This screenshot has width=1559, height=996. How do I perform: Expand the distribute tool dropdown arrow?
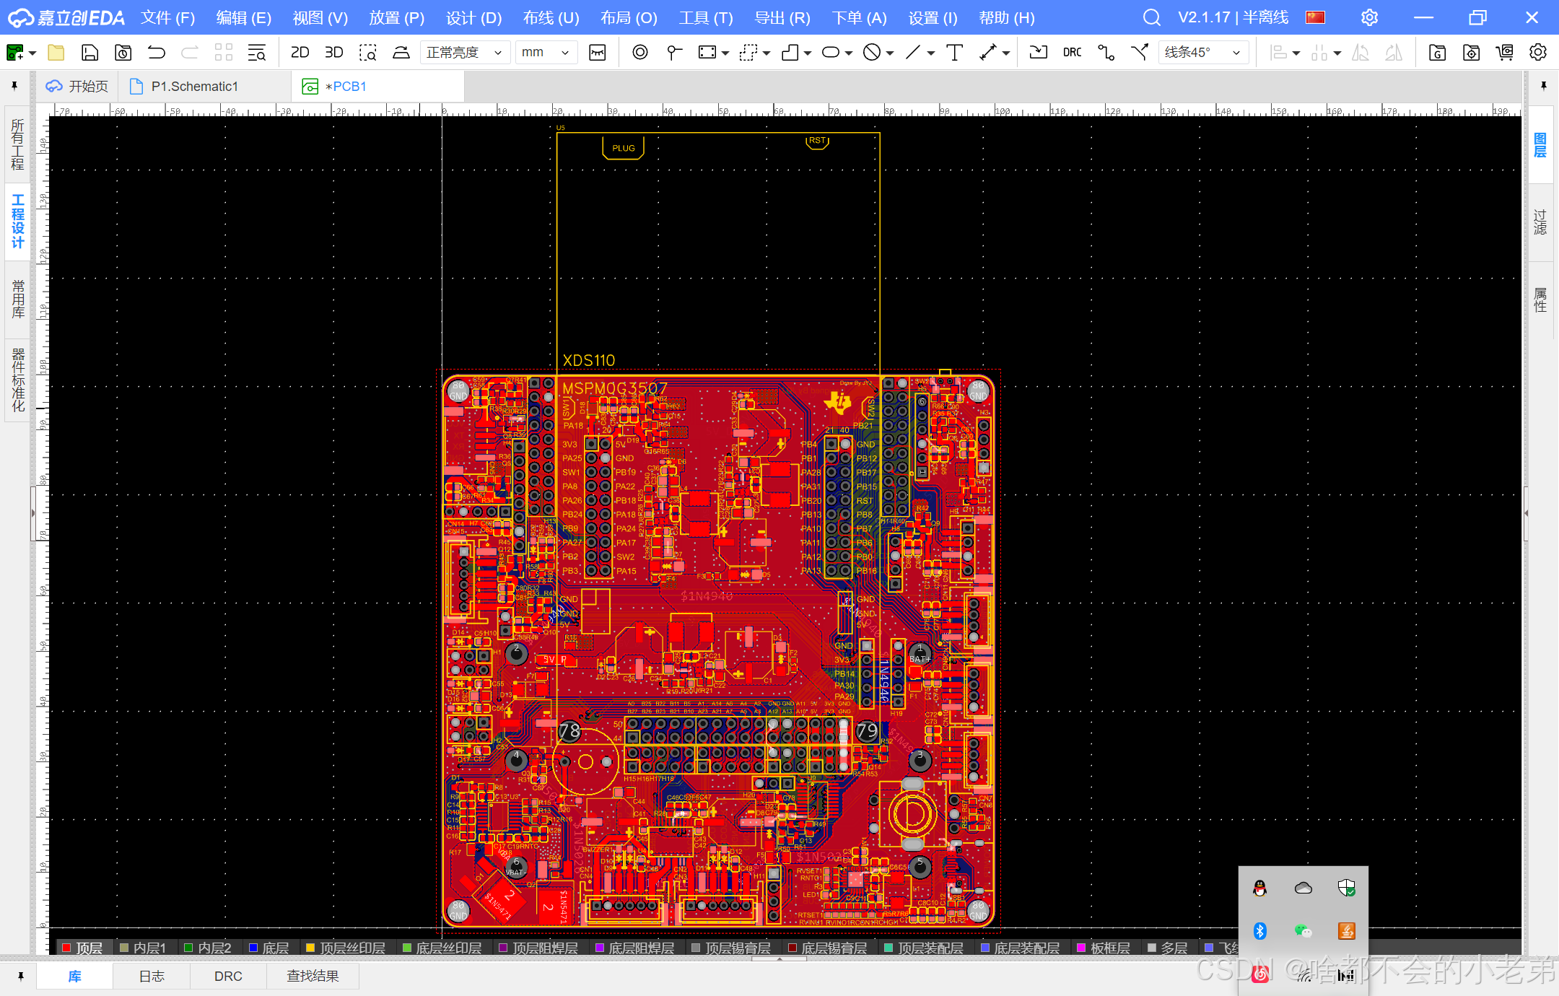tap(1337, 53)
